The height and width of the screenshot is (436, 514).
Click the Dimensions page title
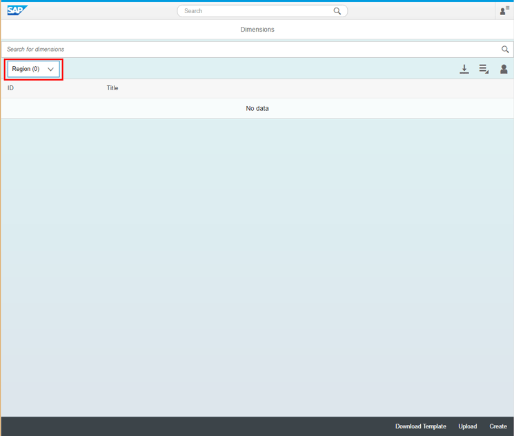point(257,30)
